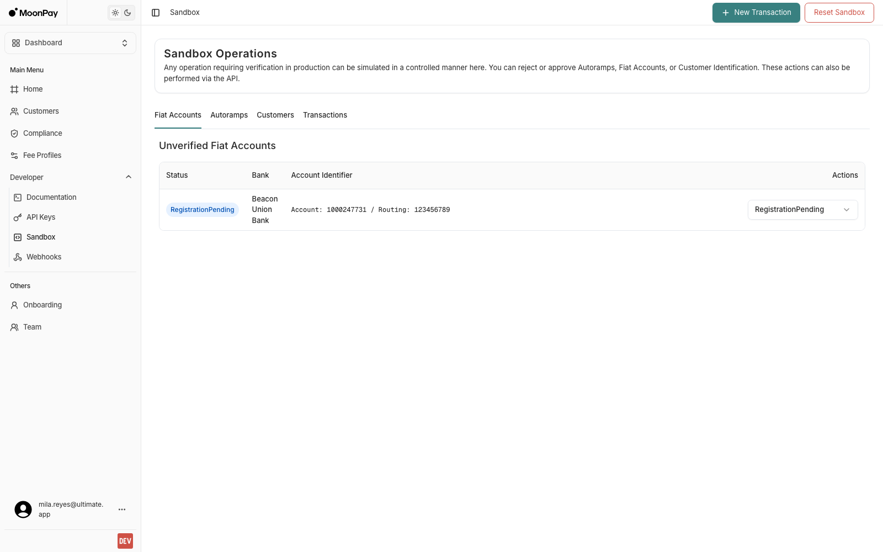Click the Developer section label
This screenshot has height=552, width=883.
tap(26, 178)
